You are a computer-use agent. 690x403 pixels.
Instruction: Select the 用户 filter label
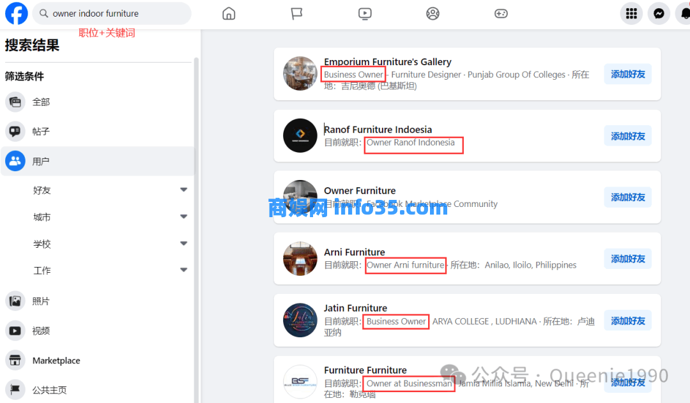coord(41,162)
